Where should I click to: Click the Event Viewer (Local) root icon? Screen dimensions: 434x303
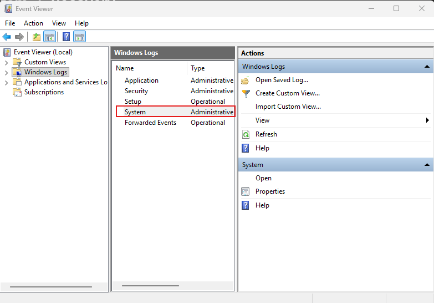click(x=7, y=52)
